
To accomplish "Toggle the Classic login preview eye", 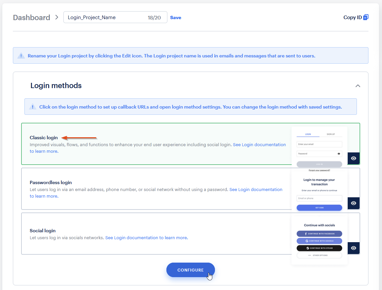I will point(354,158).
